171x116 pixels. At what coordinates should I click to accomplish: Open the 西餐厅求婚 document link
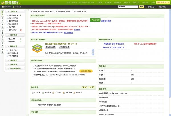(x=104, y=110)
